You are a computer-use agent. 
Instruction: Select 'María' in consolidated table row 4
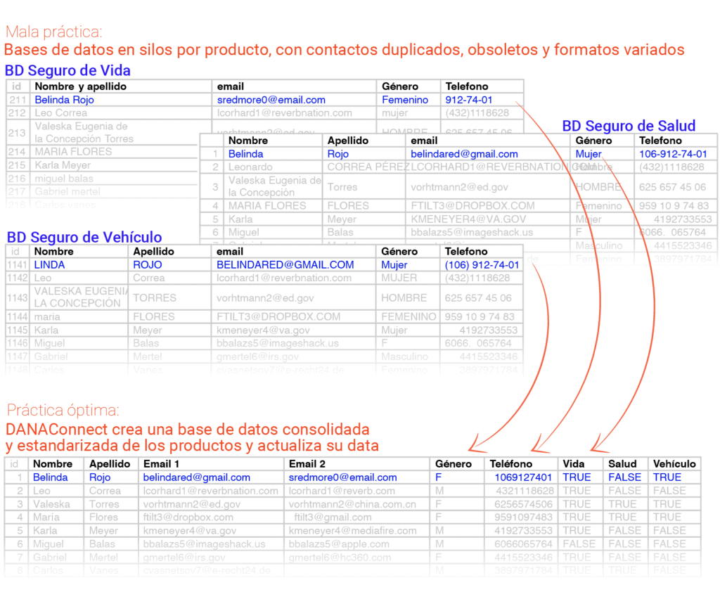pyautogui.click(x=46, y=517)
